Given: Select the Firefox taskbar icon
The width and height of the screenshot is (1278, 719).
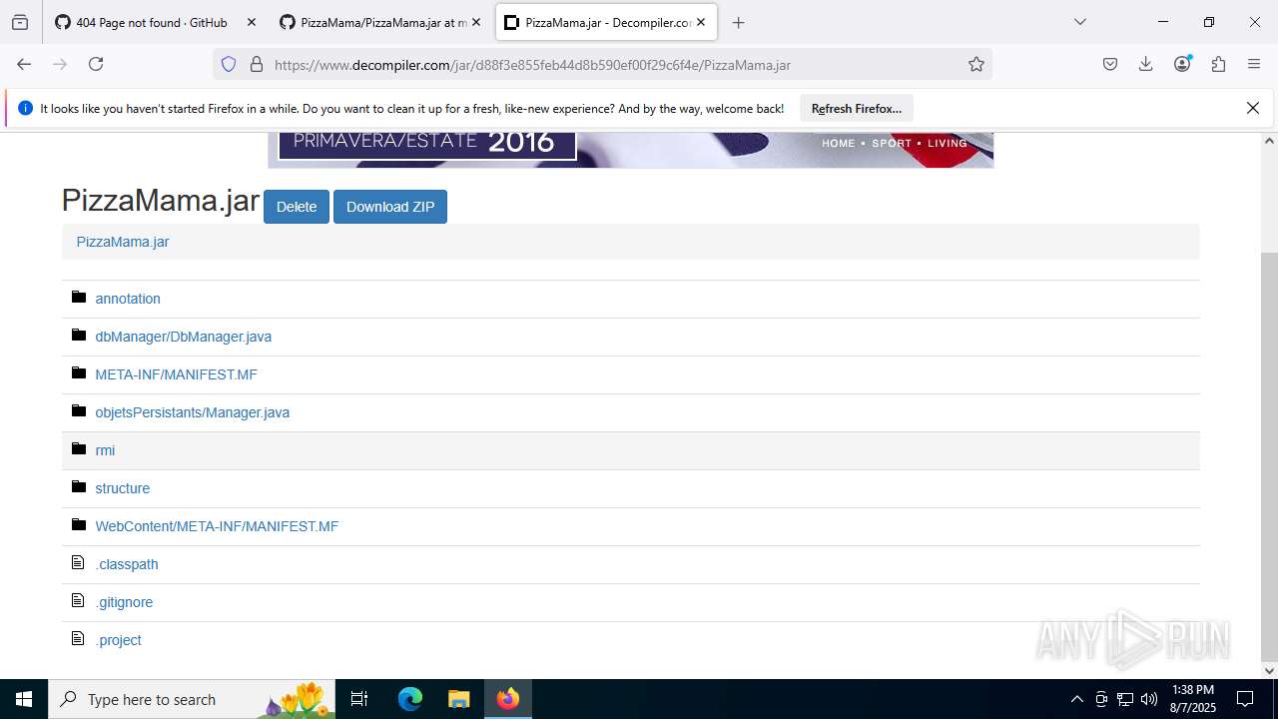Looking at the screenshot, I should [508, 699].
